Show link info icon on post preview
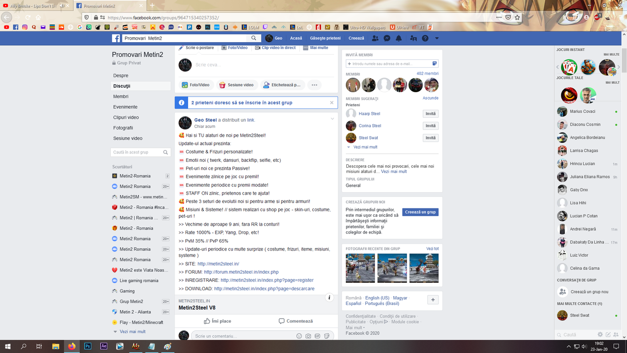Image resolution: width=627 pixels, height=353 pixels. click(x=330, y=298)
